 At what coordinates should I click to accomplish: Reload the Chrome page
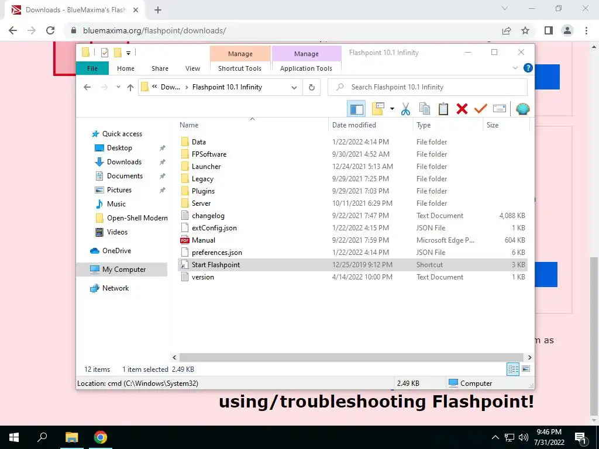[50, 30]
